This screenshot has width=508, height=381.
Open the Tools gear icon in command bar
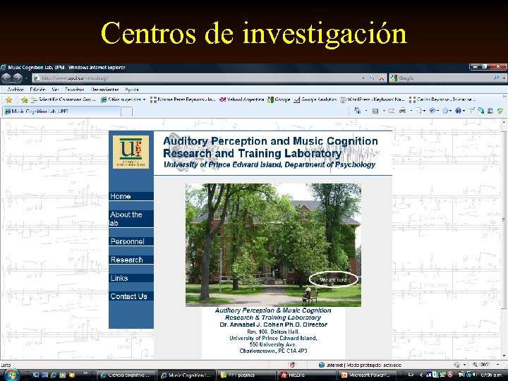(x=445, y=111)
